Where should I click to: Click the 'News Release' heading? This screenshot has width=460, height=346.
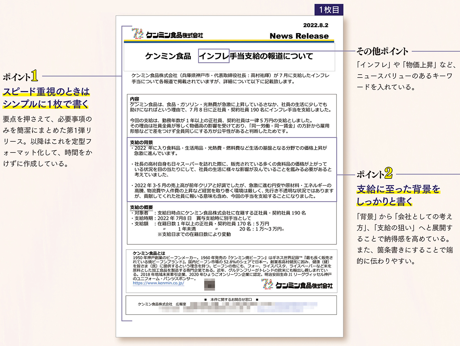pyautogui.click(x=299, y=36)
